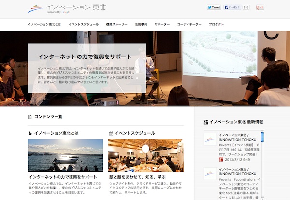Open the コーディネーター navigation item
Screen dimensions: 290x200
coord(188,24)
